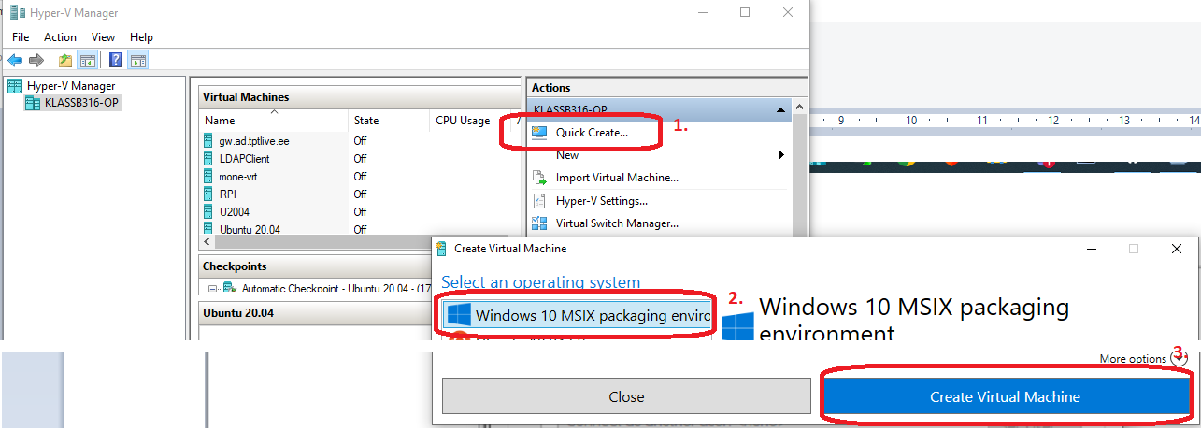
Task: Open the File menu
Action: click(21, 37)
